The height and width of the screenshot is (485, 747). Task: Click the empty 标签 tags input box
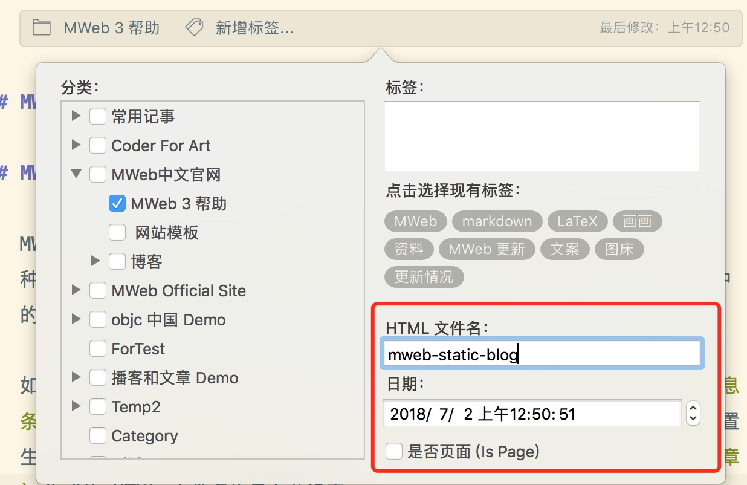click(542, 137)
